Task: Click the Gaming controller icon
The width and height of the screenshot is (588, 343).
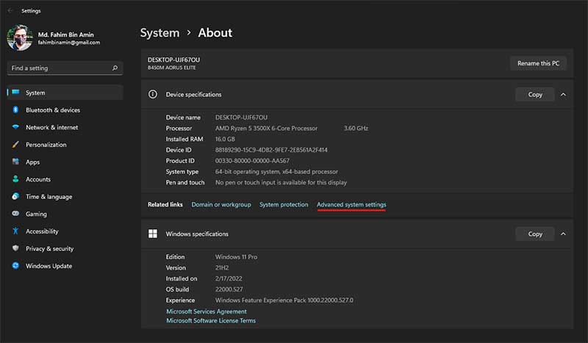Action: (x=15, y=214)
